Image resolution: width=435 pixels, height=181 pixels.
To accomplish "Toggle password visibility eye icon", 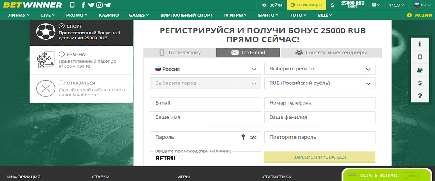I will (x=253, y=137).
